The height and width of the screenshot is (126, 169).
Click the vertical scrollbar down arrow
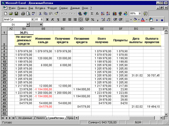pyautogui.click(x=166, y=114)
